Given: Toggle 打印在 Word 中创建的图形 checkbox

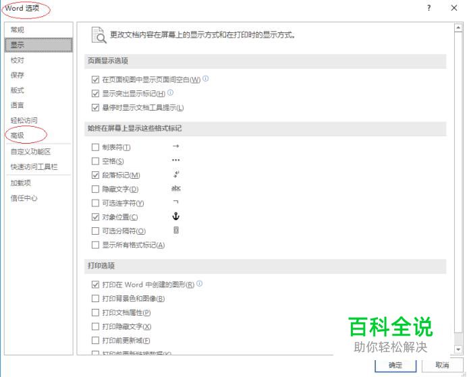Looking at the screenshot, I should click(95, 285).
